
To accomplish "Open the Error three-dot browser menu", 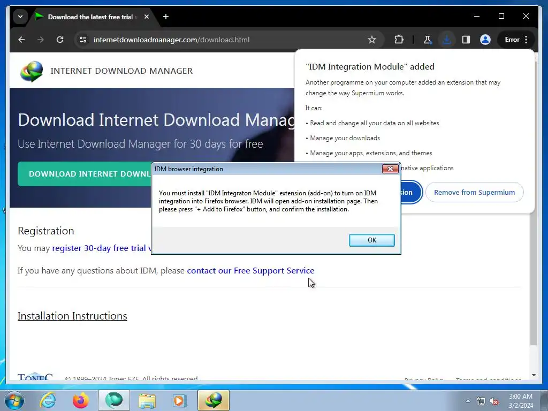I will [516, 40].
